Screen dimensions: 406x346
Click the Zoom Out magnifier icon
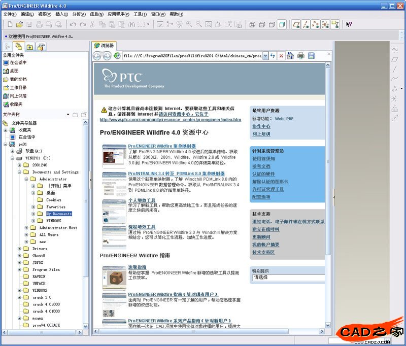click(199, 24)
